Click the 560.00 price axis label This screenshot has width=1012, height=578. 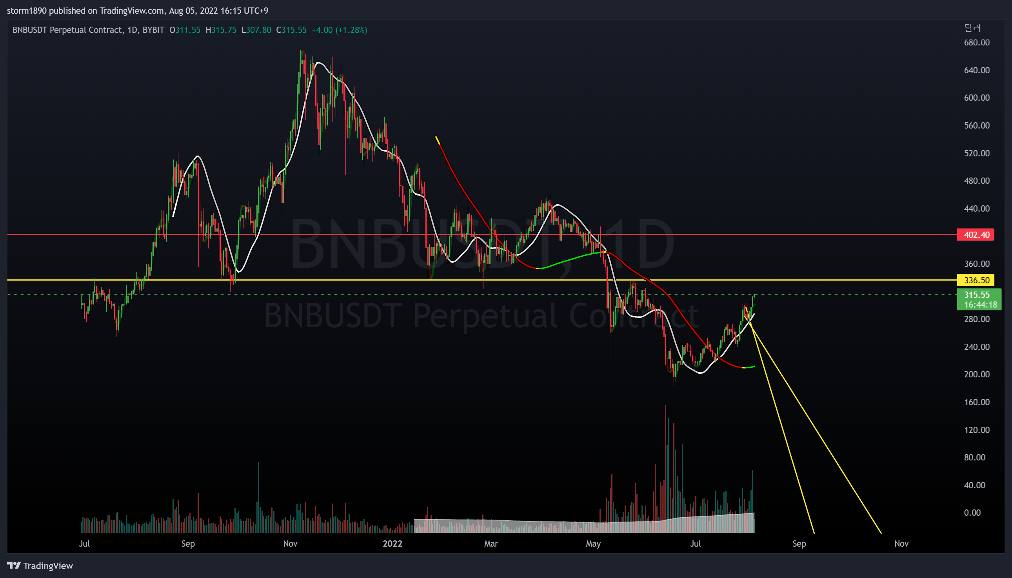coord(977,125)
